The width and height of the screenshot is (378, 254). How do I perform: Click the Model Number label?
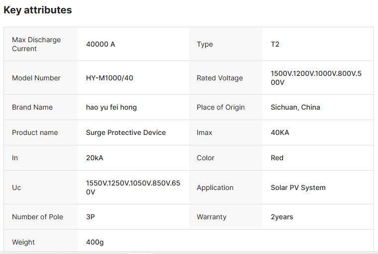[36, 78]
